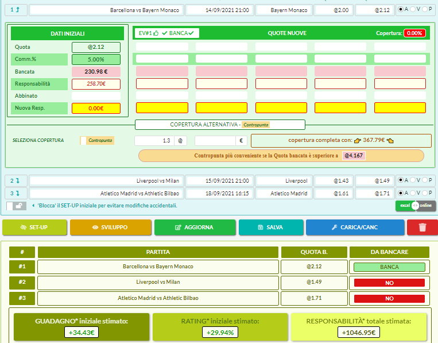Toggle the Contropunta copertura switch

[97, 140]
